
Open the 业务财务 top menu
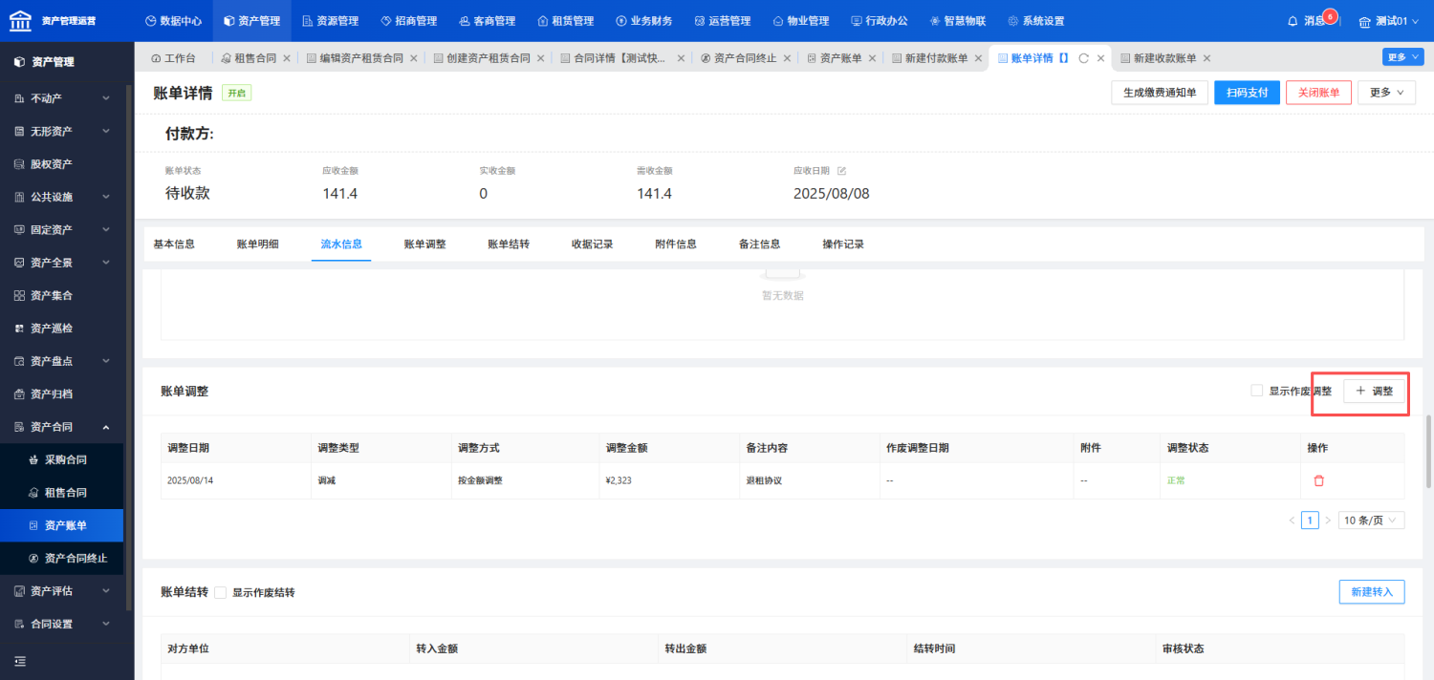[x=644, y=21]
